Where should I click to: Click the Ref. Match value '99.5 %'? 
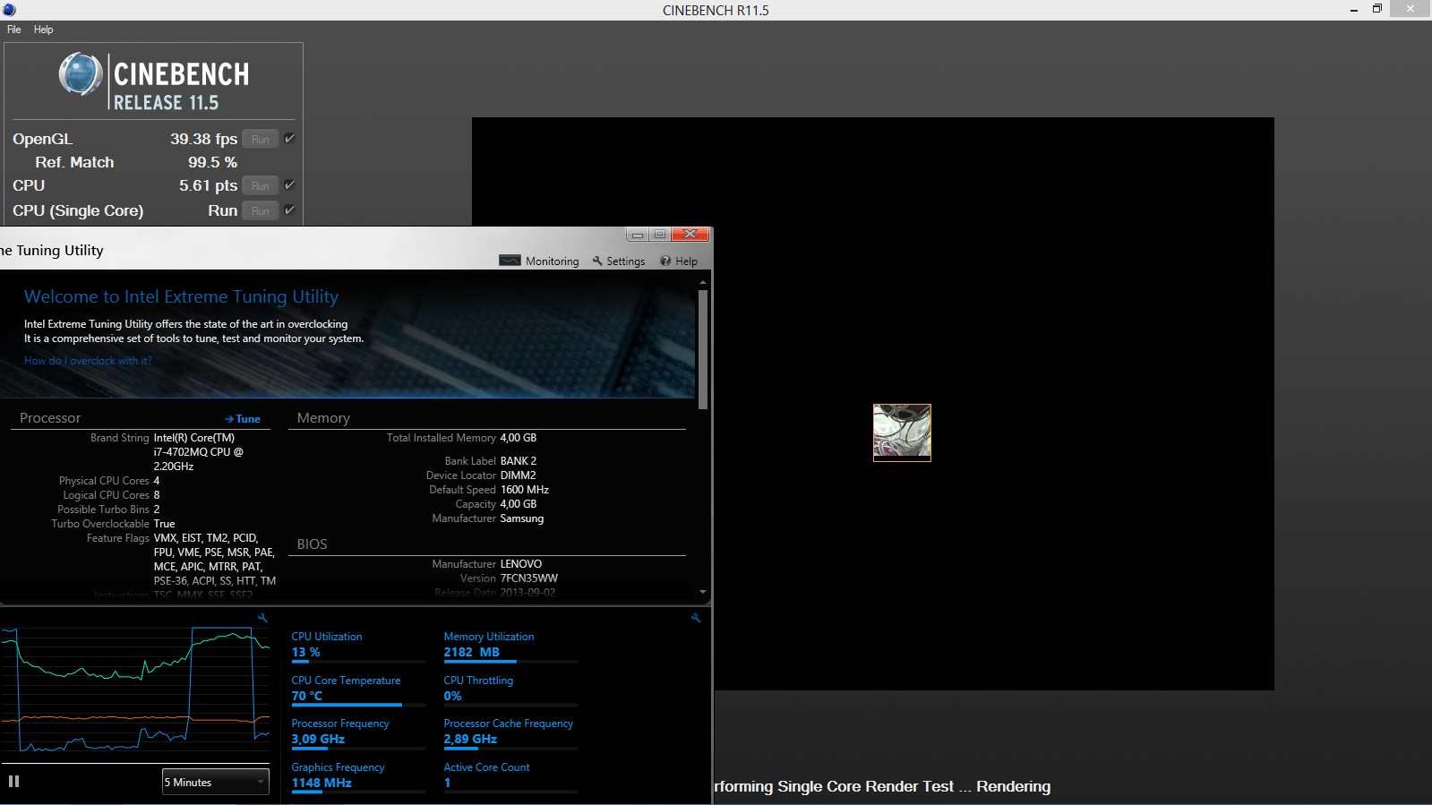click(x=213, y=162)
